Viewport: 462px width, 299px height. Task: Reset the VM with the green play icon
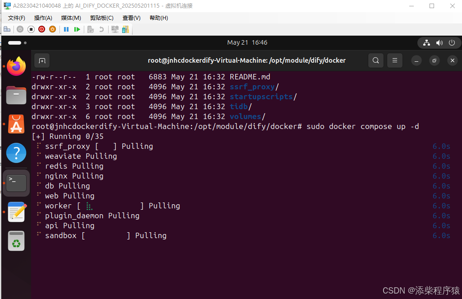click(x=77, y=29)
